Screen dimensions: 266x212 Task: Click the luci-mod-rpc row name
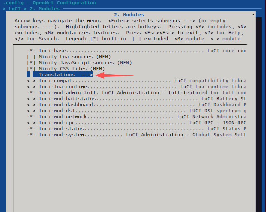(57, 123)
